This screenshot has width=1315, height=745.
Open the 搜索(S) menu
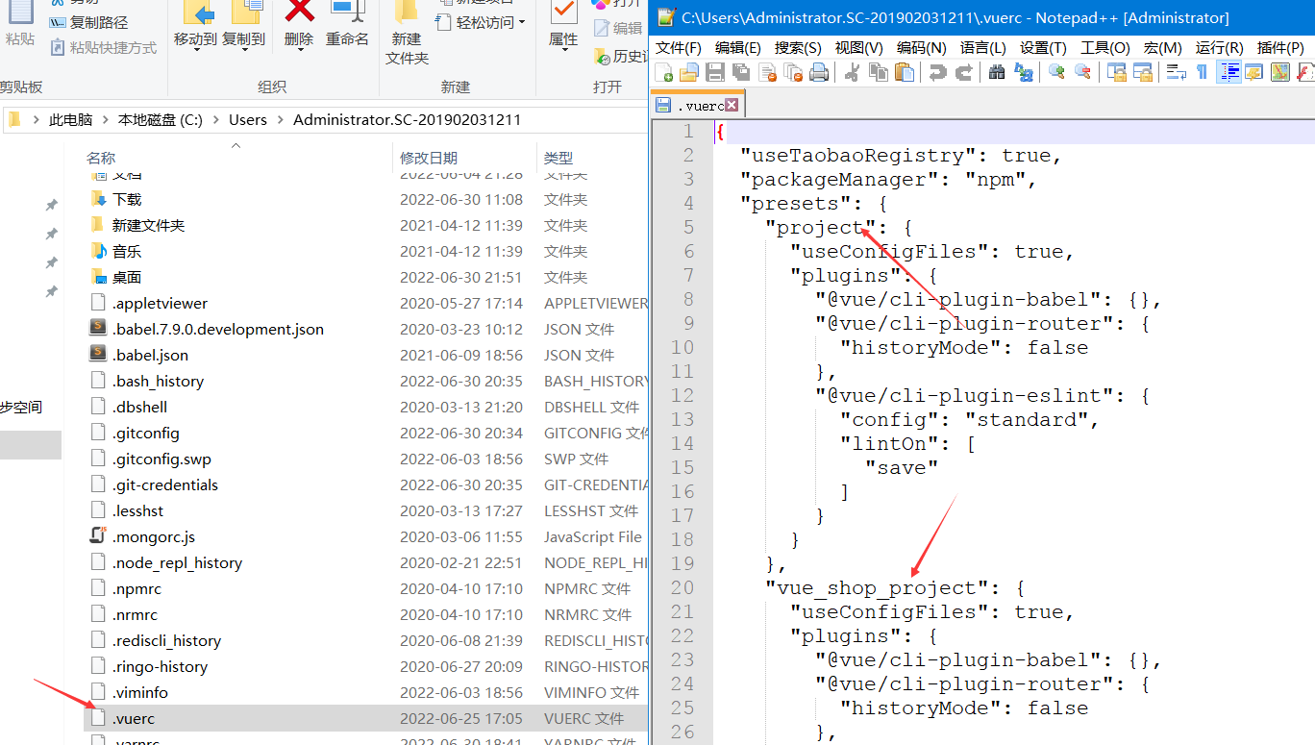(798, 47)
